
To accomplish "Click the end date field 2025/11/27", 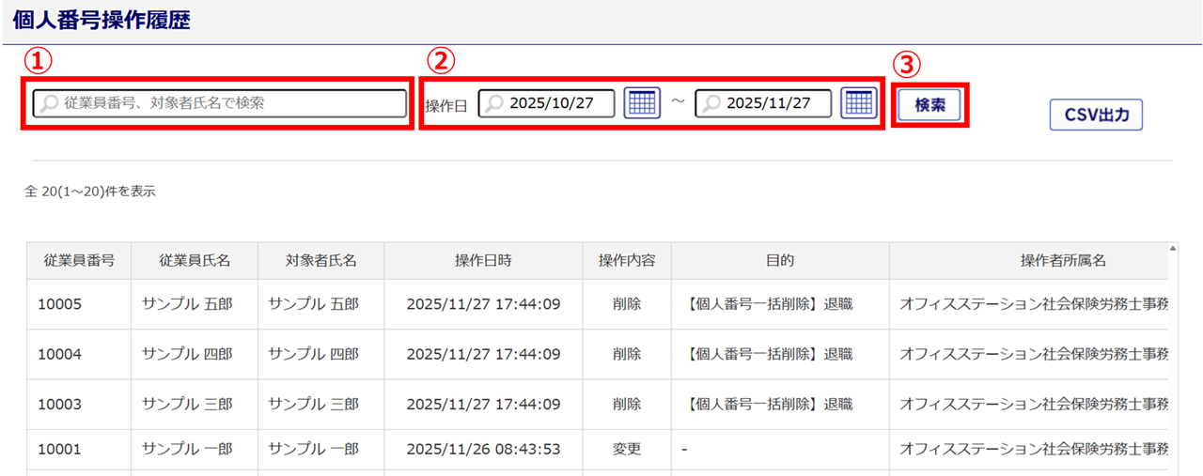I will pyautogui.click(x=763, y=103).
